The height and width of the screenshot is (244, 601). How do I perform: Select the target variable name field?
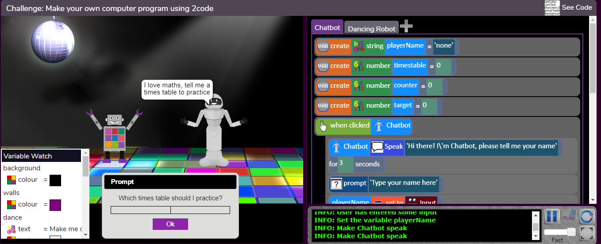403,105
